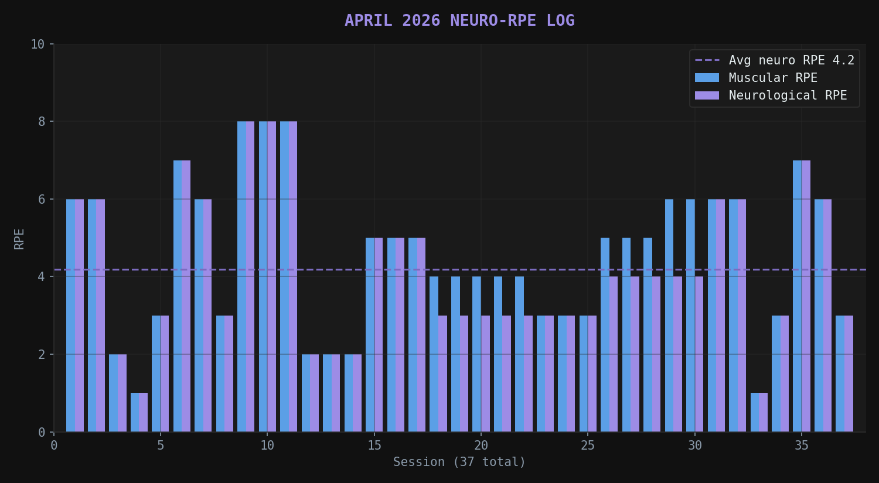879x483 pixels.
Task: Click the x-axis label 'Session (37 total)'
Action: pos(459,462)
